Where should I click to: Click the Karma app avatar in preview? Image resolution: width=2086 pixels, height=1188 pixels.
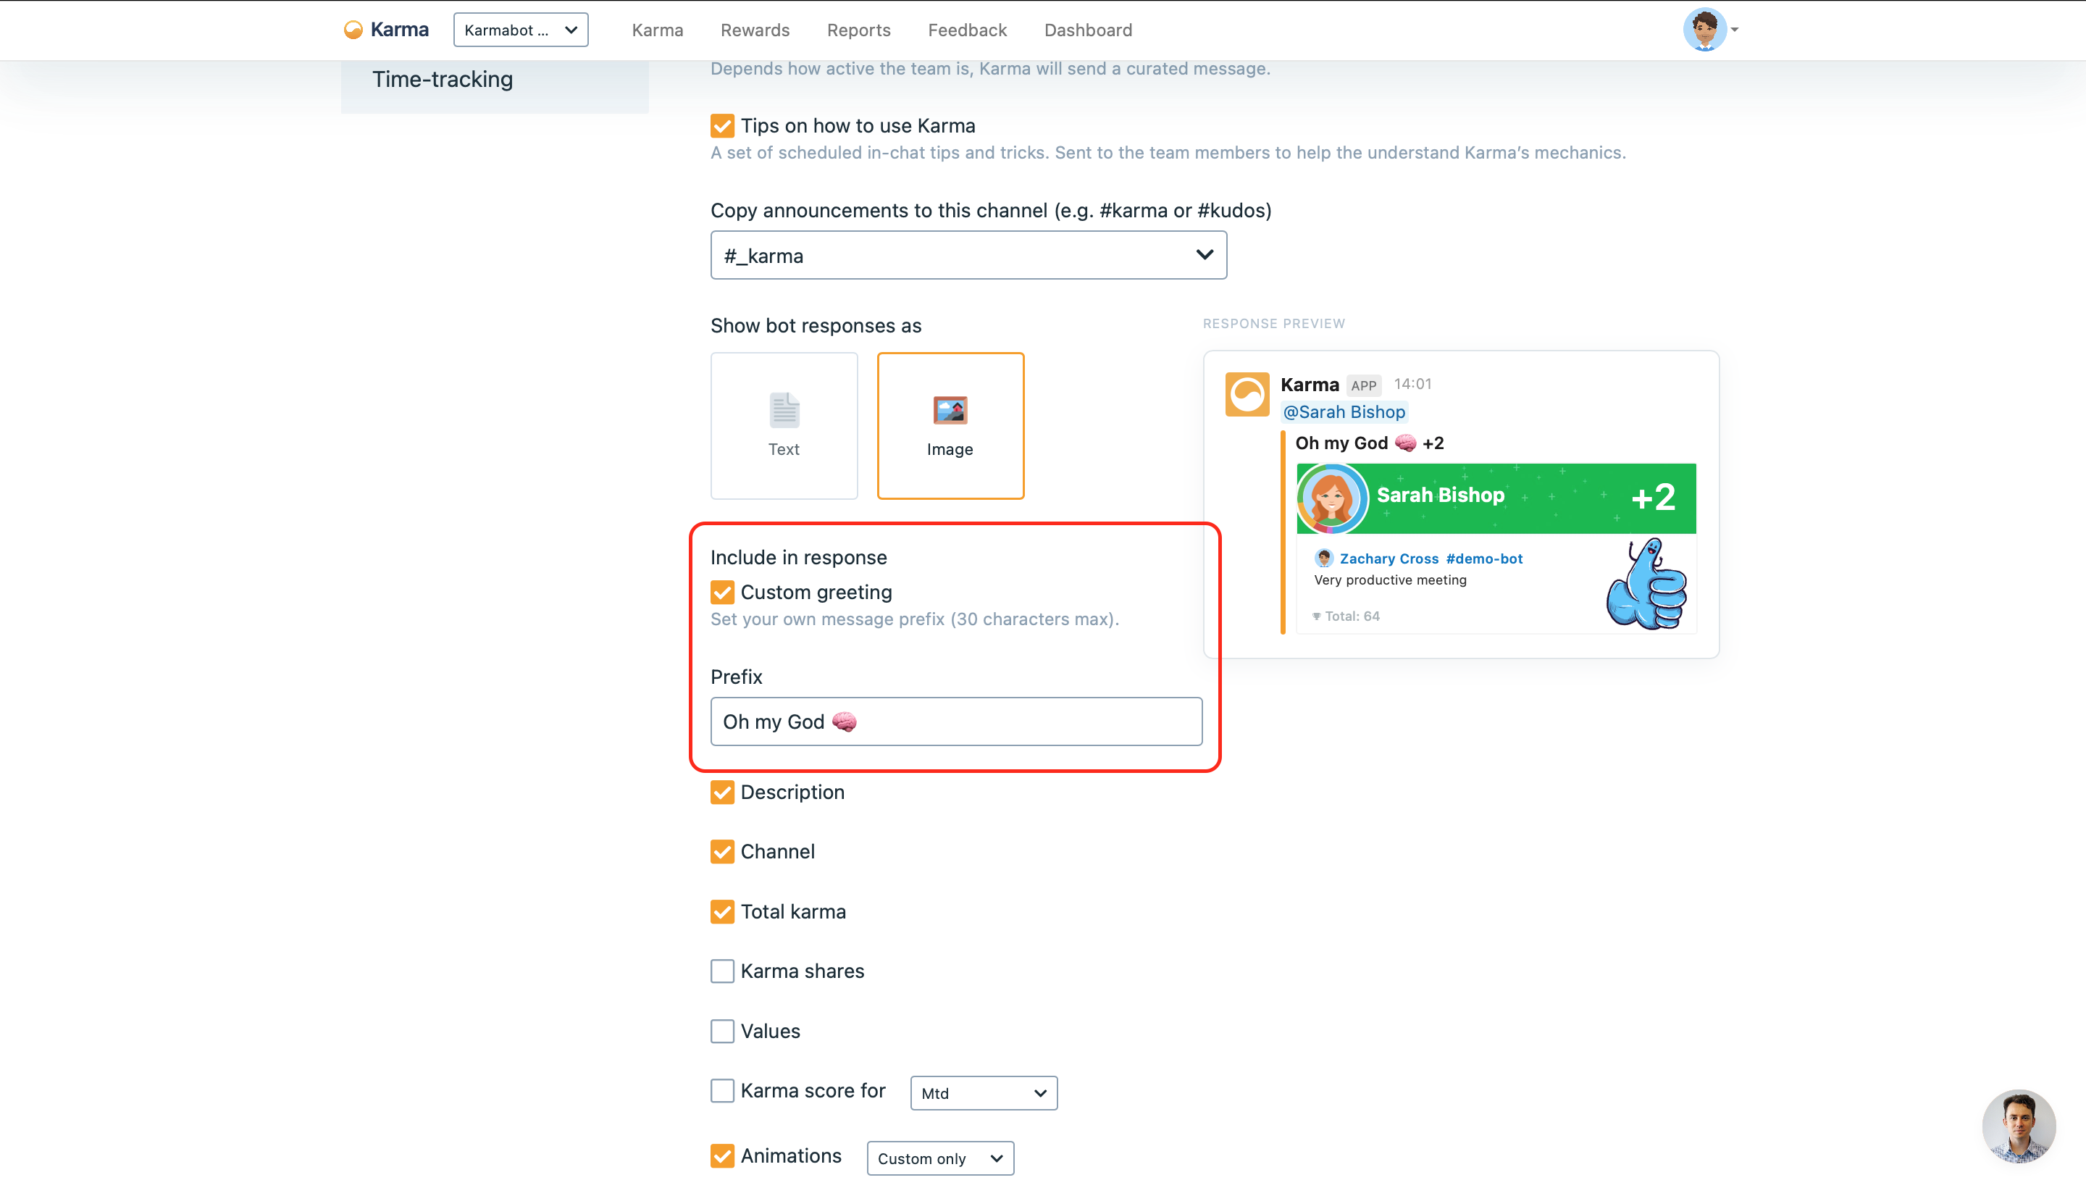[x=1247, y=395]
